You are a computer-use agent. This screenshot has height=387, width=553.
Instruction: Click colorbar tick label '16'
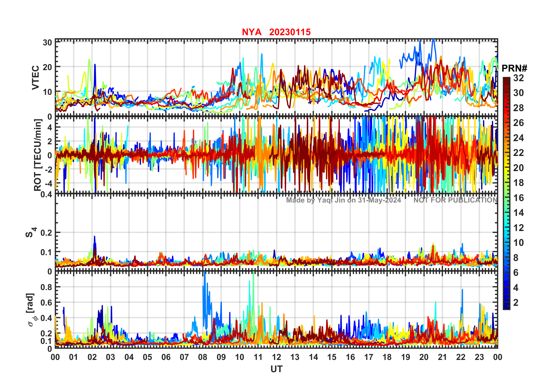pyautogui.click(x=518, y=198)
